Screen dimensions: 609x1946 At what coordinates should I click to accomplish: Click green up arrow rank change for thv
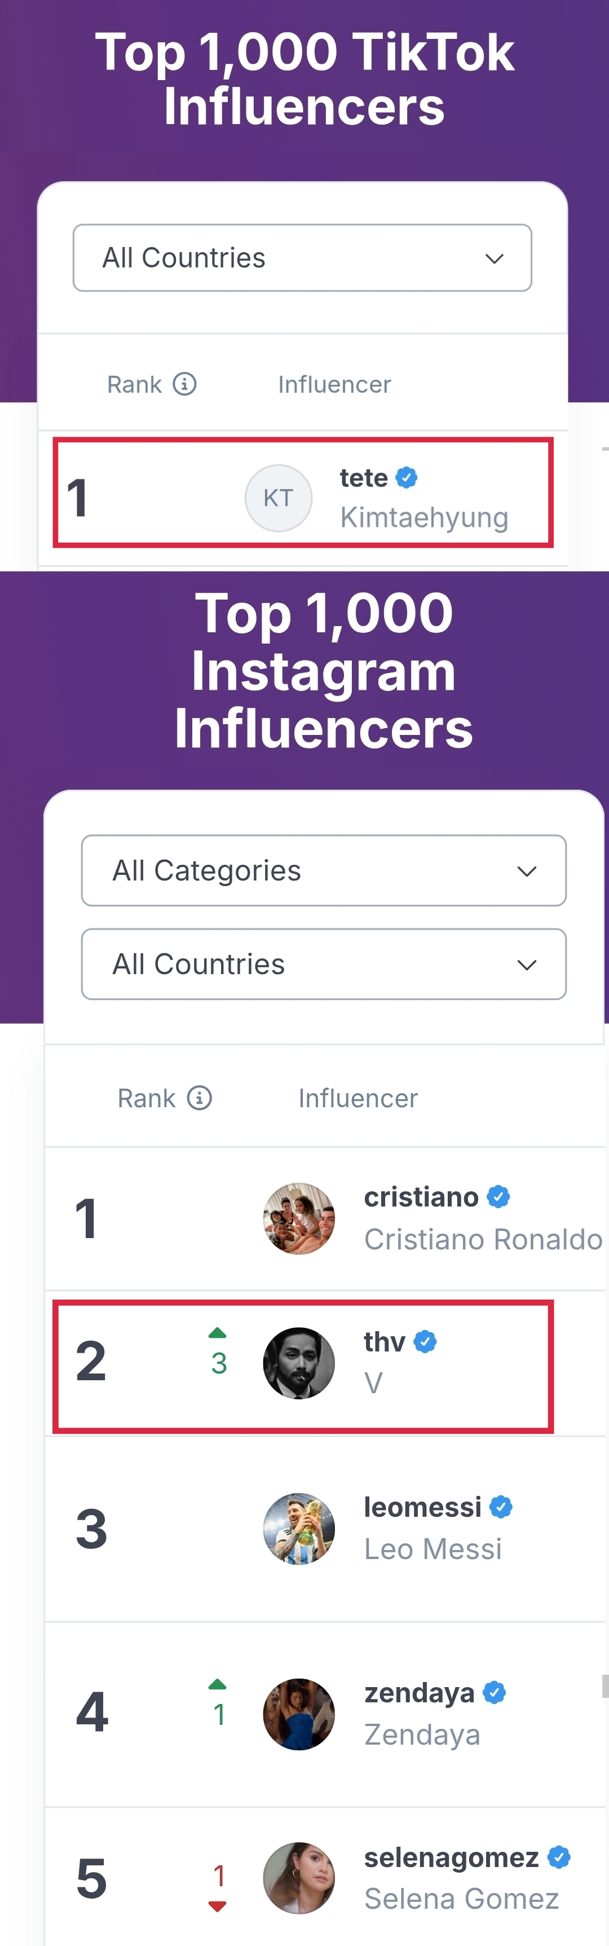[218, 1332]
